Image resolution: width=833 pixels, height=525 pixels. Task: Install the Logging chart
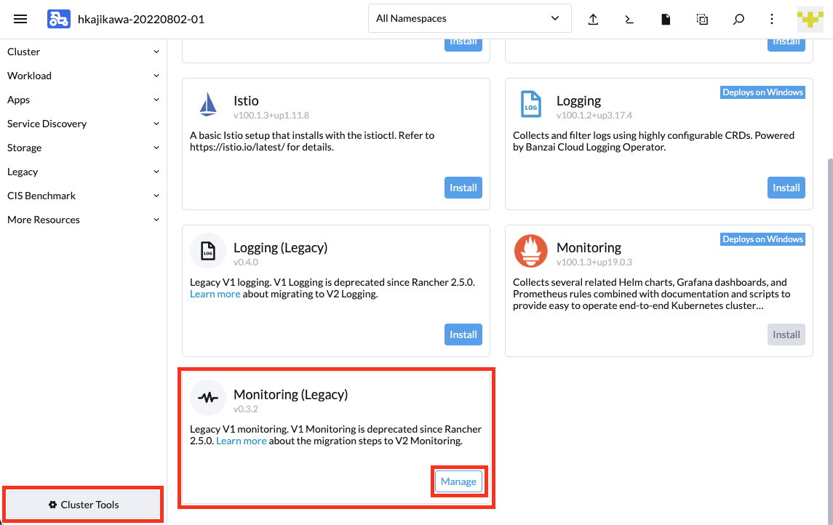click(786, 188)
